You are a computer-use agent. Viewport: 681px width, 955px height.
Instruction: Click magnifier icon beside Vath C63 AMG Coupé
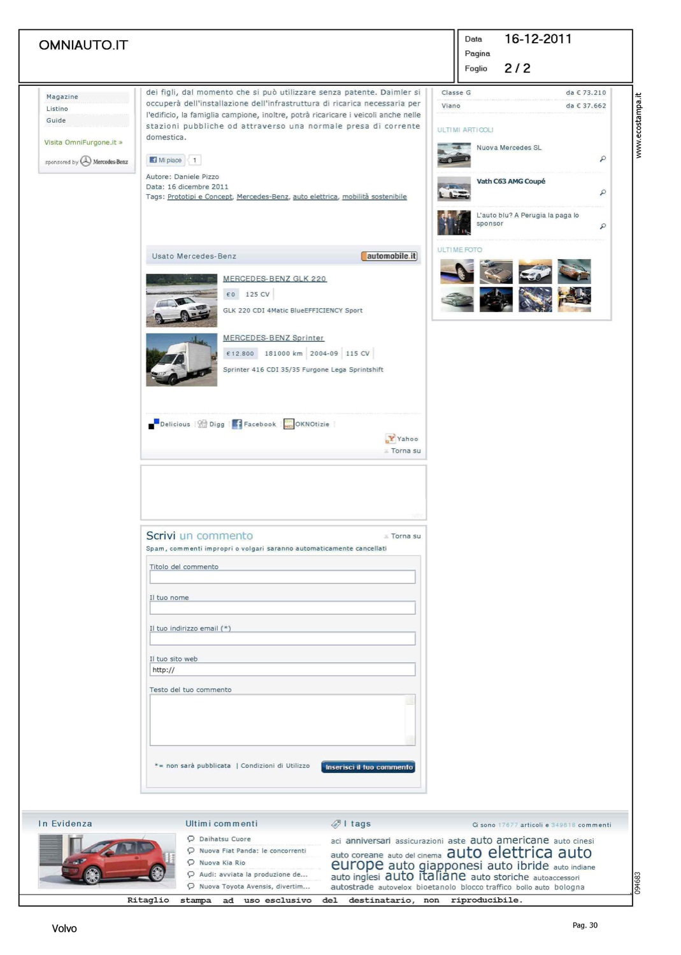(x=603, y=193)
